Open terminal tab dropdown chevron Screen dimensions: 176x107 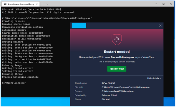(x=47, y=4)
